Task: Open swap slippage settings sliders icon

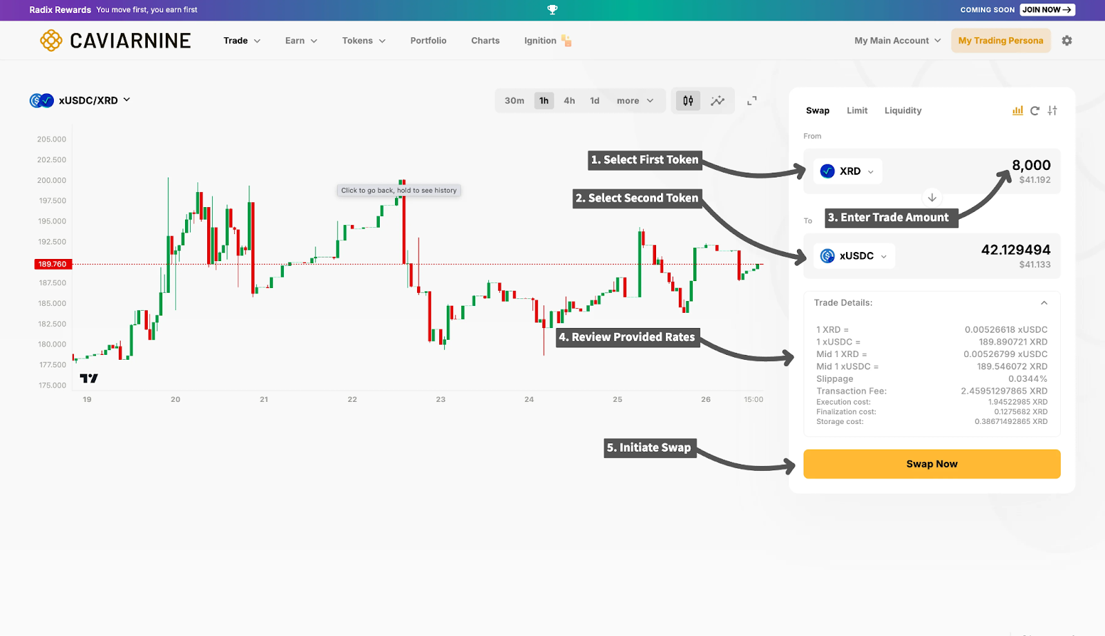Action: 1053,110
